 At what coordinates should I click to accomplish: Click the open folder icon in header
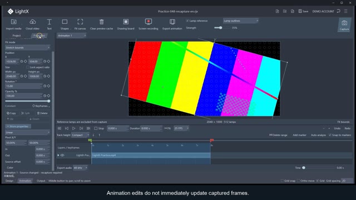[x=285, y=11]
